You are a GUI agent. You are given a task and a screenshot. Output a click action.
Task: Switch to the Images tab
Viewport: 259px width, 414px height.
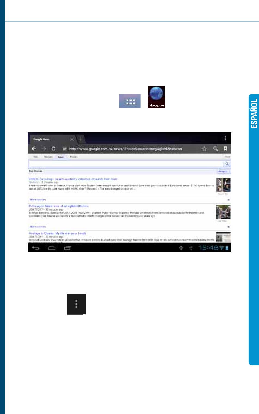pyautogui.click(x=48, y=157)
